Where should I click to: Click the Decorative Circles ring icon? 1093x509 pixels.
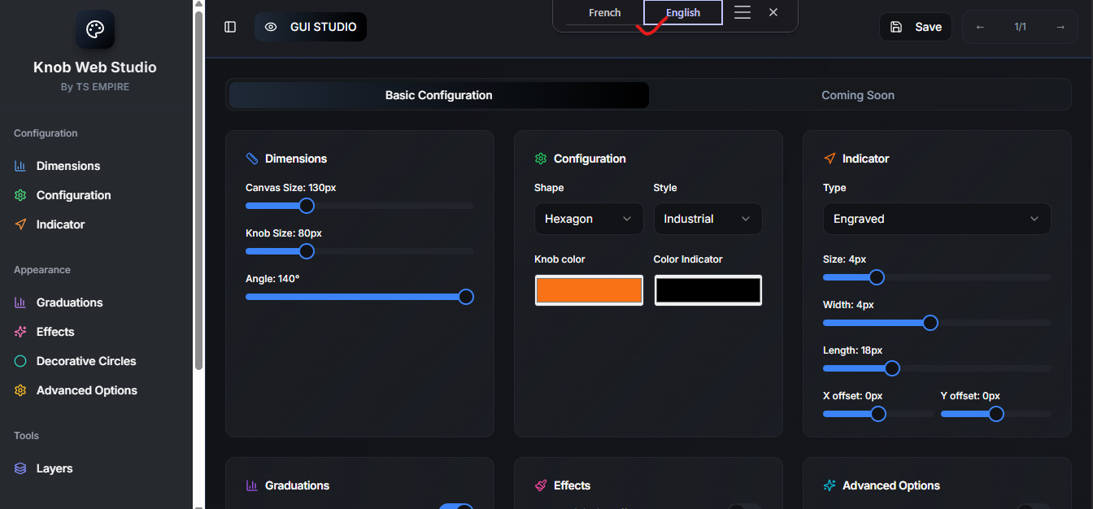[20, 361]
